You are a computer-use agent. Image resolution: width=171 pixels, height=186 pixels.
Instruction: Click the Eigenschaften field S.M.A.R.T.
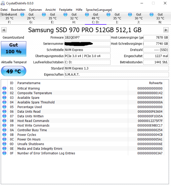click(x=117, y=75)
